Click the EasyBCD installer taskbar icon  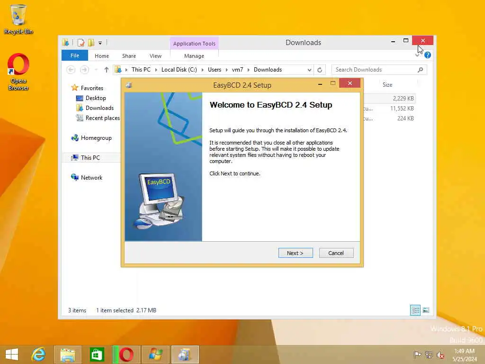[x=185, y=355]
